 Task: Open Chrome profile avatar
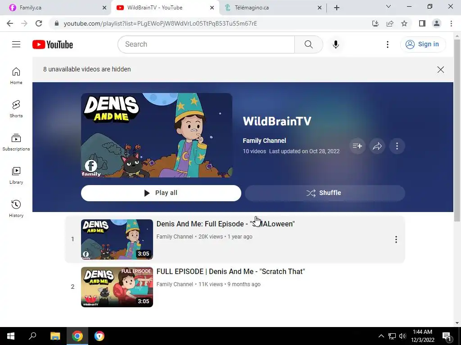click(437, 23)
